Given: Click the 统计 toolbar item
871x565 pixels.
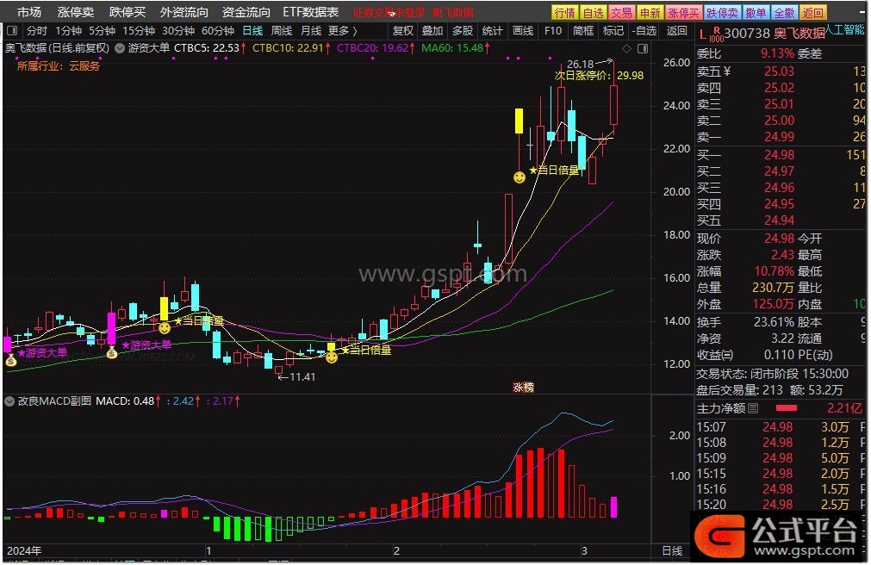Looking at the screenshot, I should pos(493,31).
